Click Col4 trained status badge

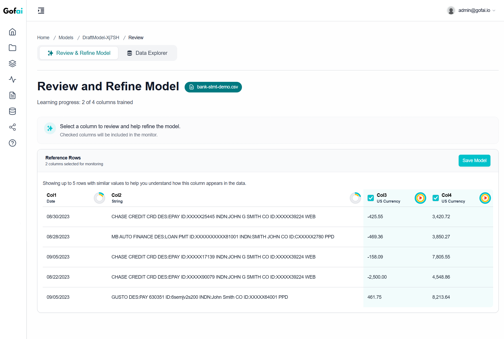pos(485,198)
